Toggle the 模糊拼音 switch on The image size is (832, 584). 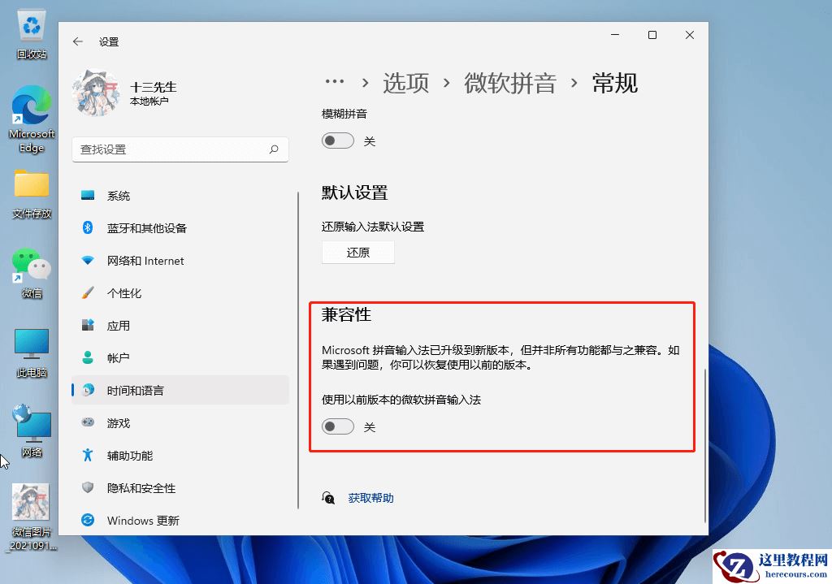[x=337, y=141]
